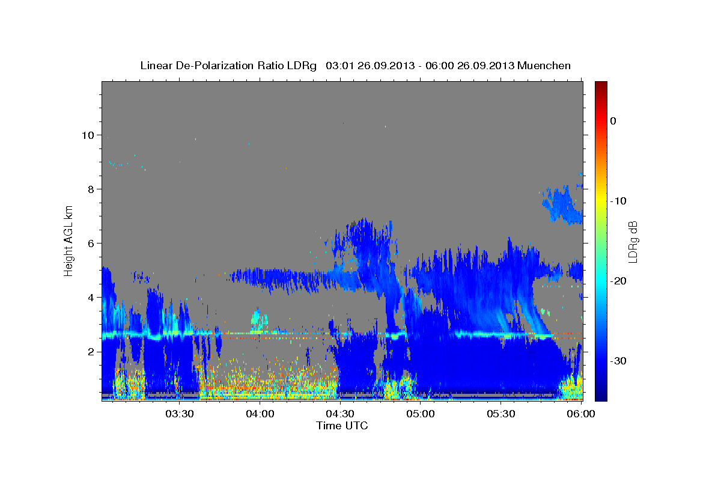Click the height tick label 8

click(91, 189)
